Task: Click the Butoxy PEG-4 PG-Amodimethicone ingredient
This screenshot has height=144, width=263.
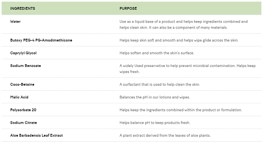Action: [41, 40]
